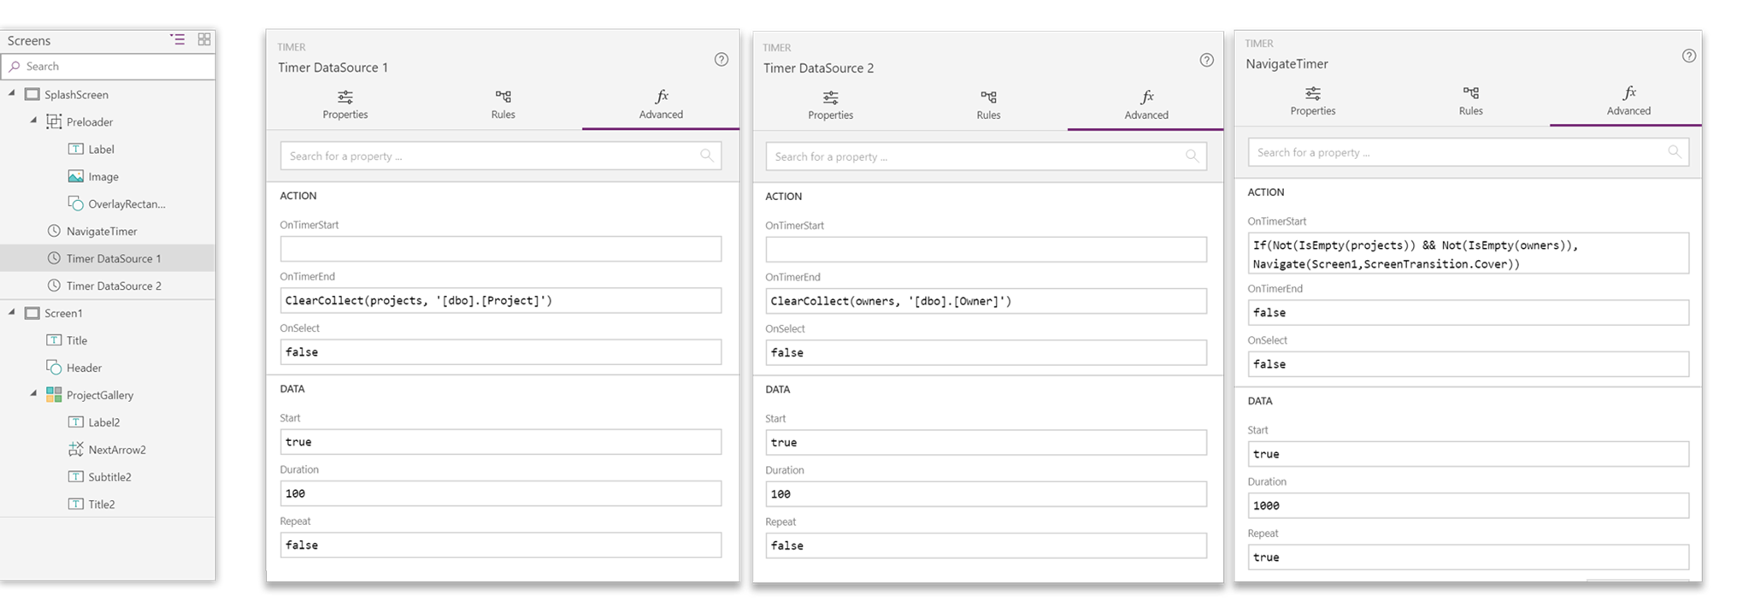Click property search field in Timer DataSource 2

tap(986, 156)
